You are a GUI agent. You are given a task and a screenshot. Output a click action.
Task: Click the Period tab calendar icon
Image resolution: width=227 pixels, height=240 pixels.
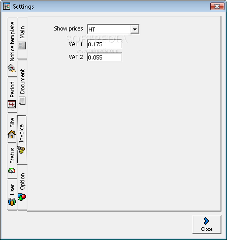coord(12,104)
